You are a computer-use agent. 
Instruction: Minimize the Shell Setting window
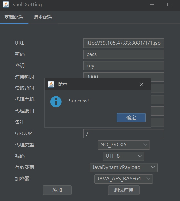[x=152, y=5]
